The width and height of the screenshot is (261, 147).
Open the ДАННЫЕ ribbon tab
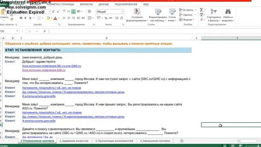(x=104, y=4)
